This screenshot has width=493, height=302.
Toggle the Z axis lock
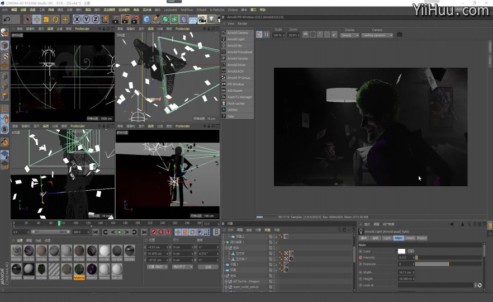coord(95,20)
